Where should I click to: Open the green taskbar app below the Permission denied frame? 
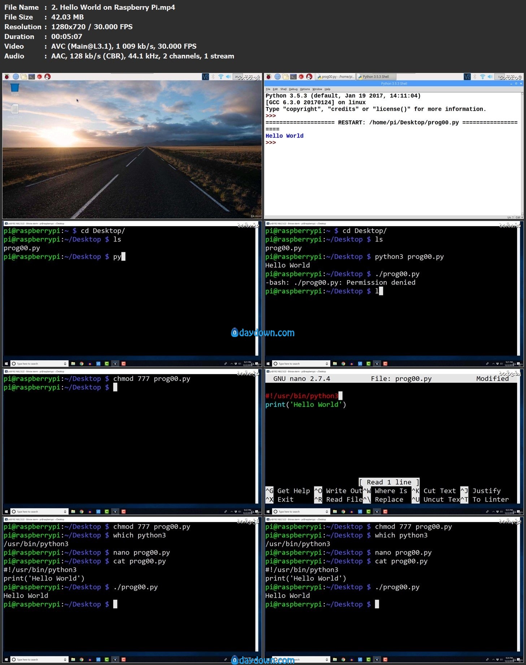point(368,364)
